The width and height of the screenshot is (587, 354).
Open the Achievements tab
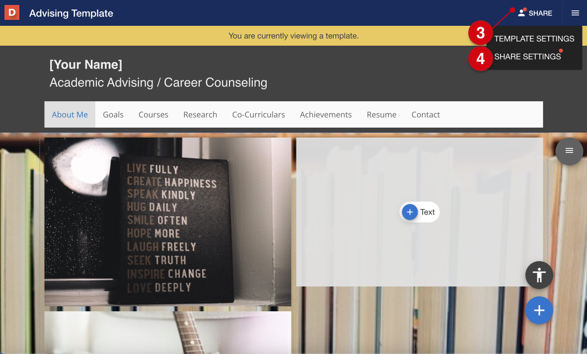coord(326,115)
